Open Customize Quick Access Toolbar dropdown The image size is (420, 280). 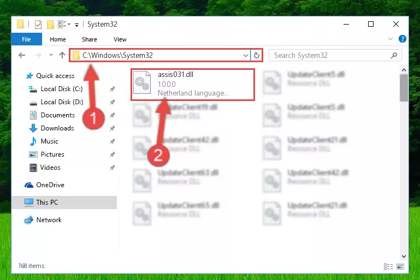[76, 25]
